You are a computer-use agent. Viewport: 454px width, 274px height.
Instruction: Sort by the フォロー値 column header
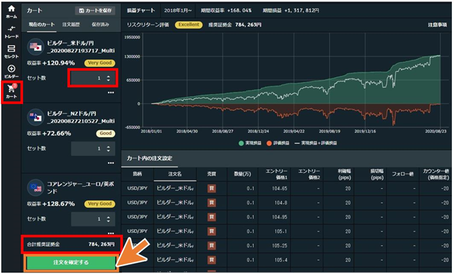tap(402, 174)
